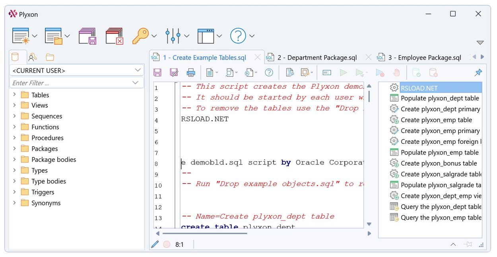Select the database objects cylinder tab
The width and height of the screenshot is (497, 257).
coord(15,57)
